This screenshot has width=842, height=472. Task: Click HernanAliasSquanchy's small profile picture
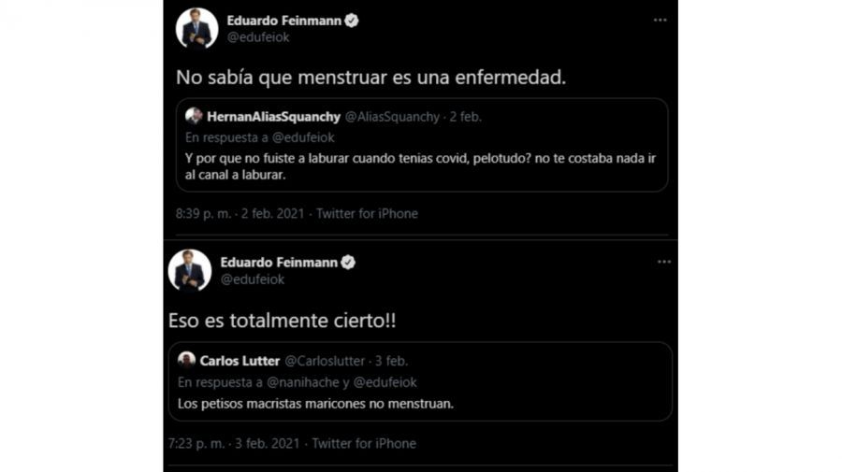(x=194, y=117)
